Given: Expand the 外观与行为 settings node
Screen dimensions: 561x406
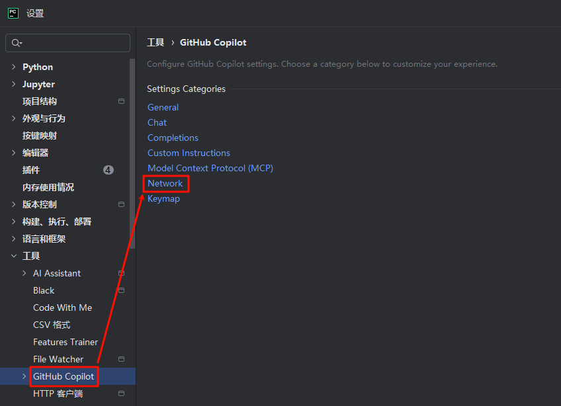Looking at the screenshot, I should coord(14,118).
